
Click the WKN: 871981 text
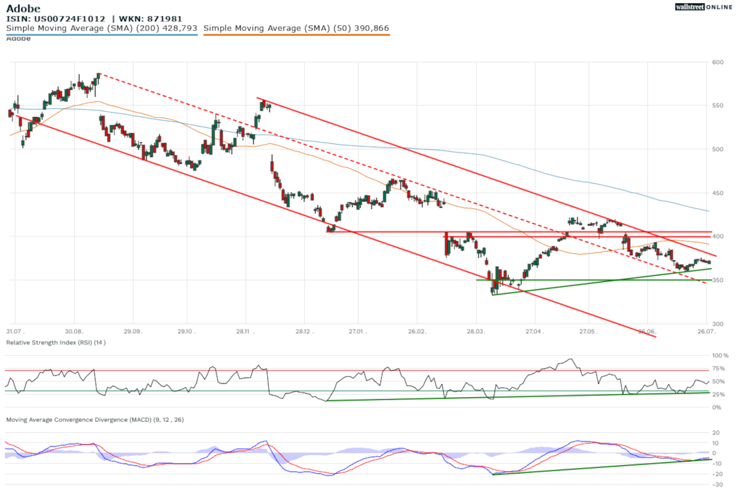[151, 18]
